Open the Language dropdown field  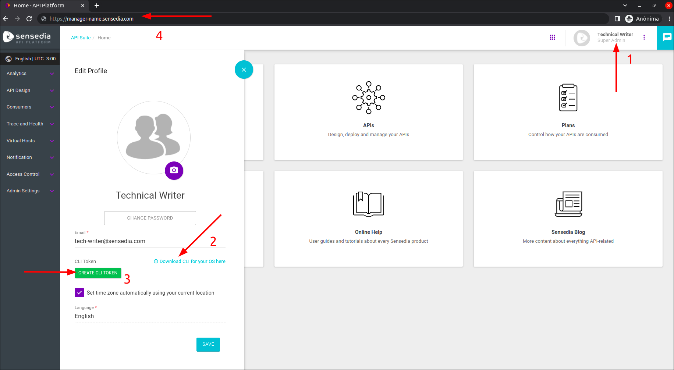(150, 316)
